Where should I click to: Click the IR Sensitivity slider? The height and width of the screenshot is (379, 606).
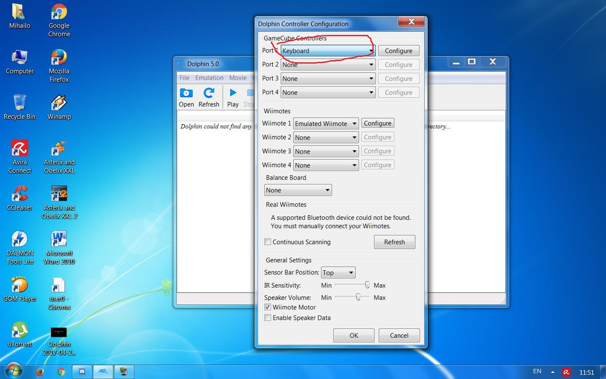(352, 285)
